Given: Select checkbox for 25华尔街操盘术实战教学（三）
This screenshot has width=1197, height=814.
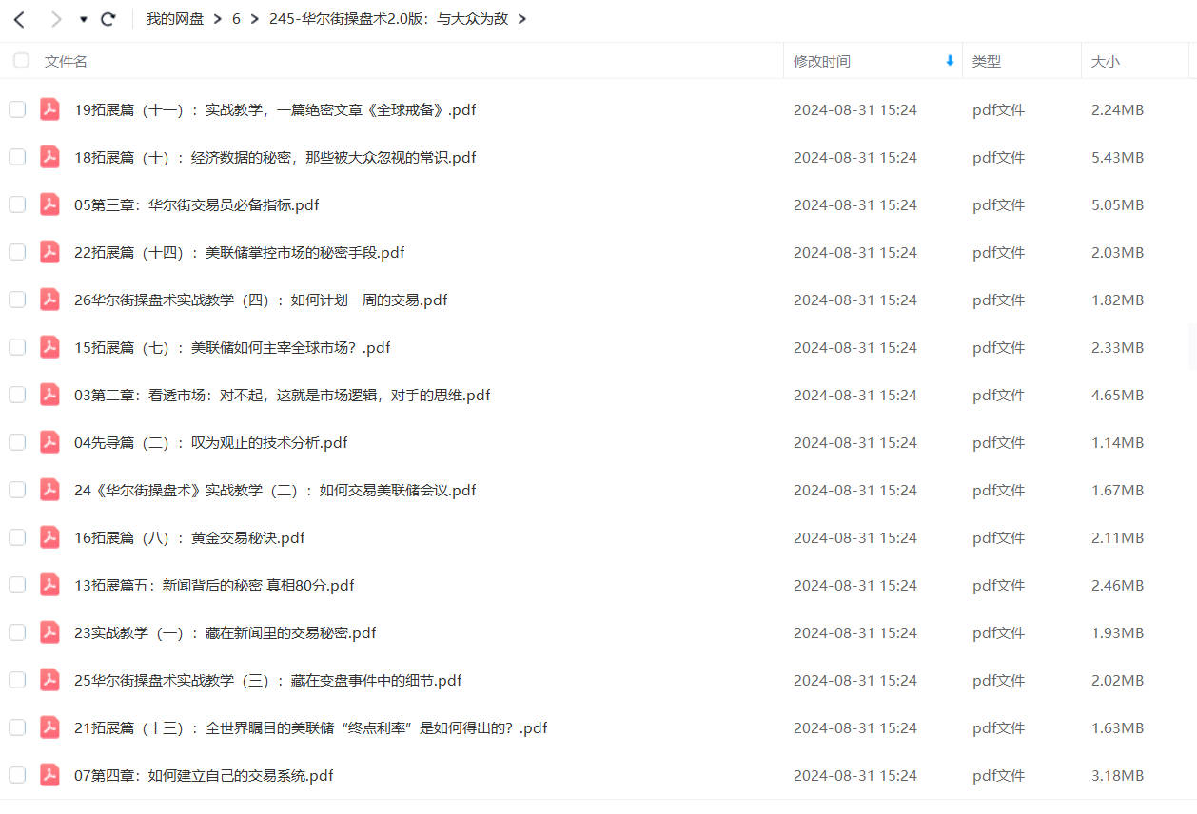Looking at the screenshot, I should 17,680.
